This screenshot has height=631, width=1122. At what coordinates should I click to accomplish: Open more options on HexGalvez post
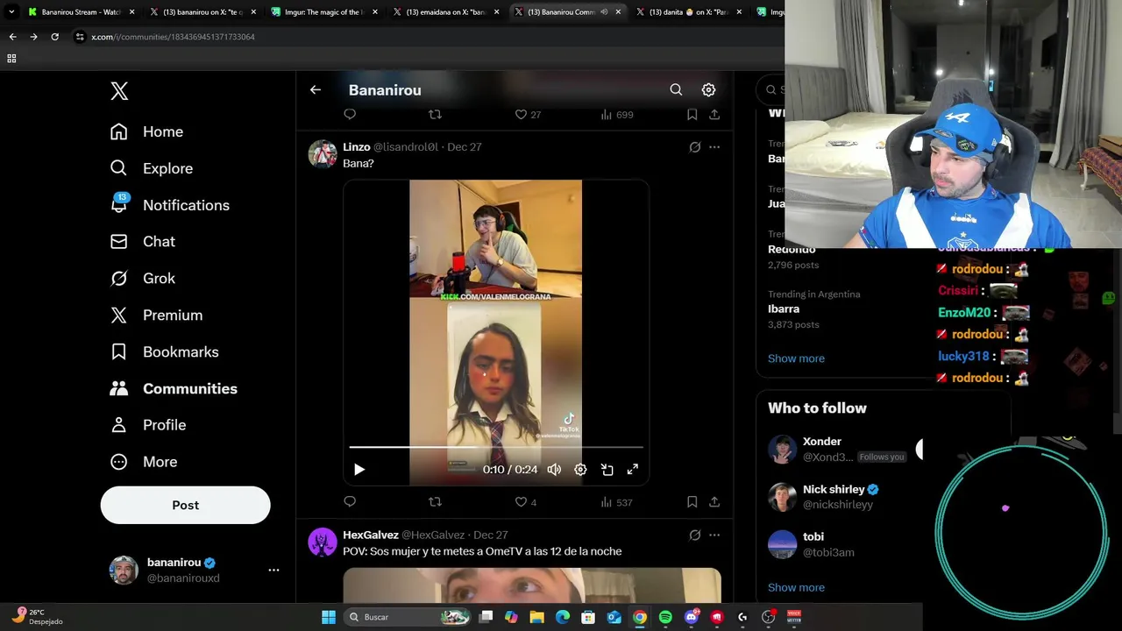pos(714,535)
